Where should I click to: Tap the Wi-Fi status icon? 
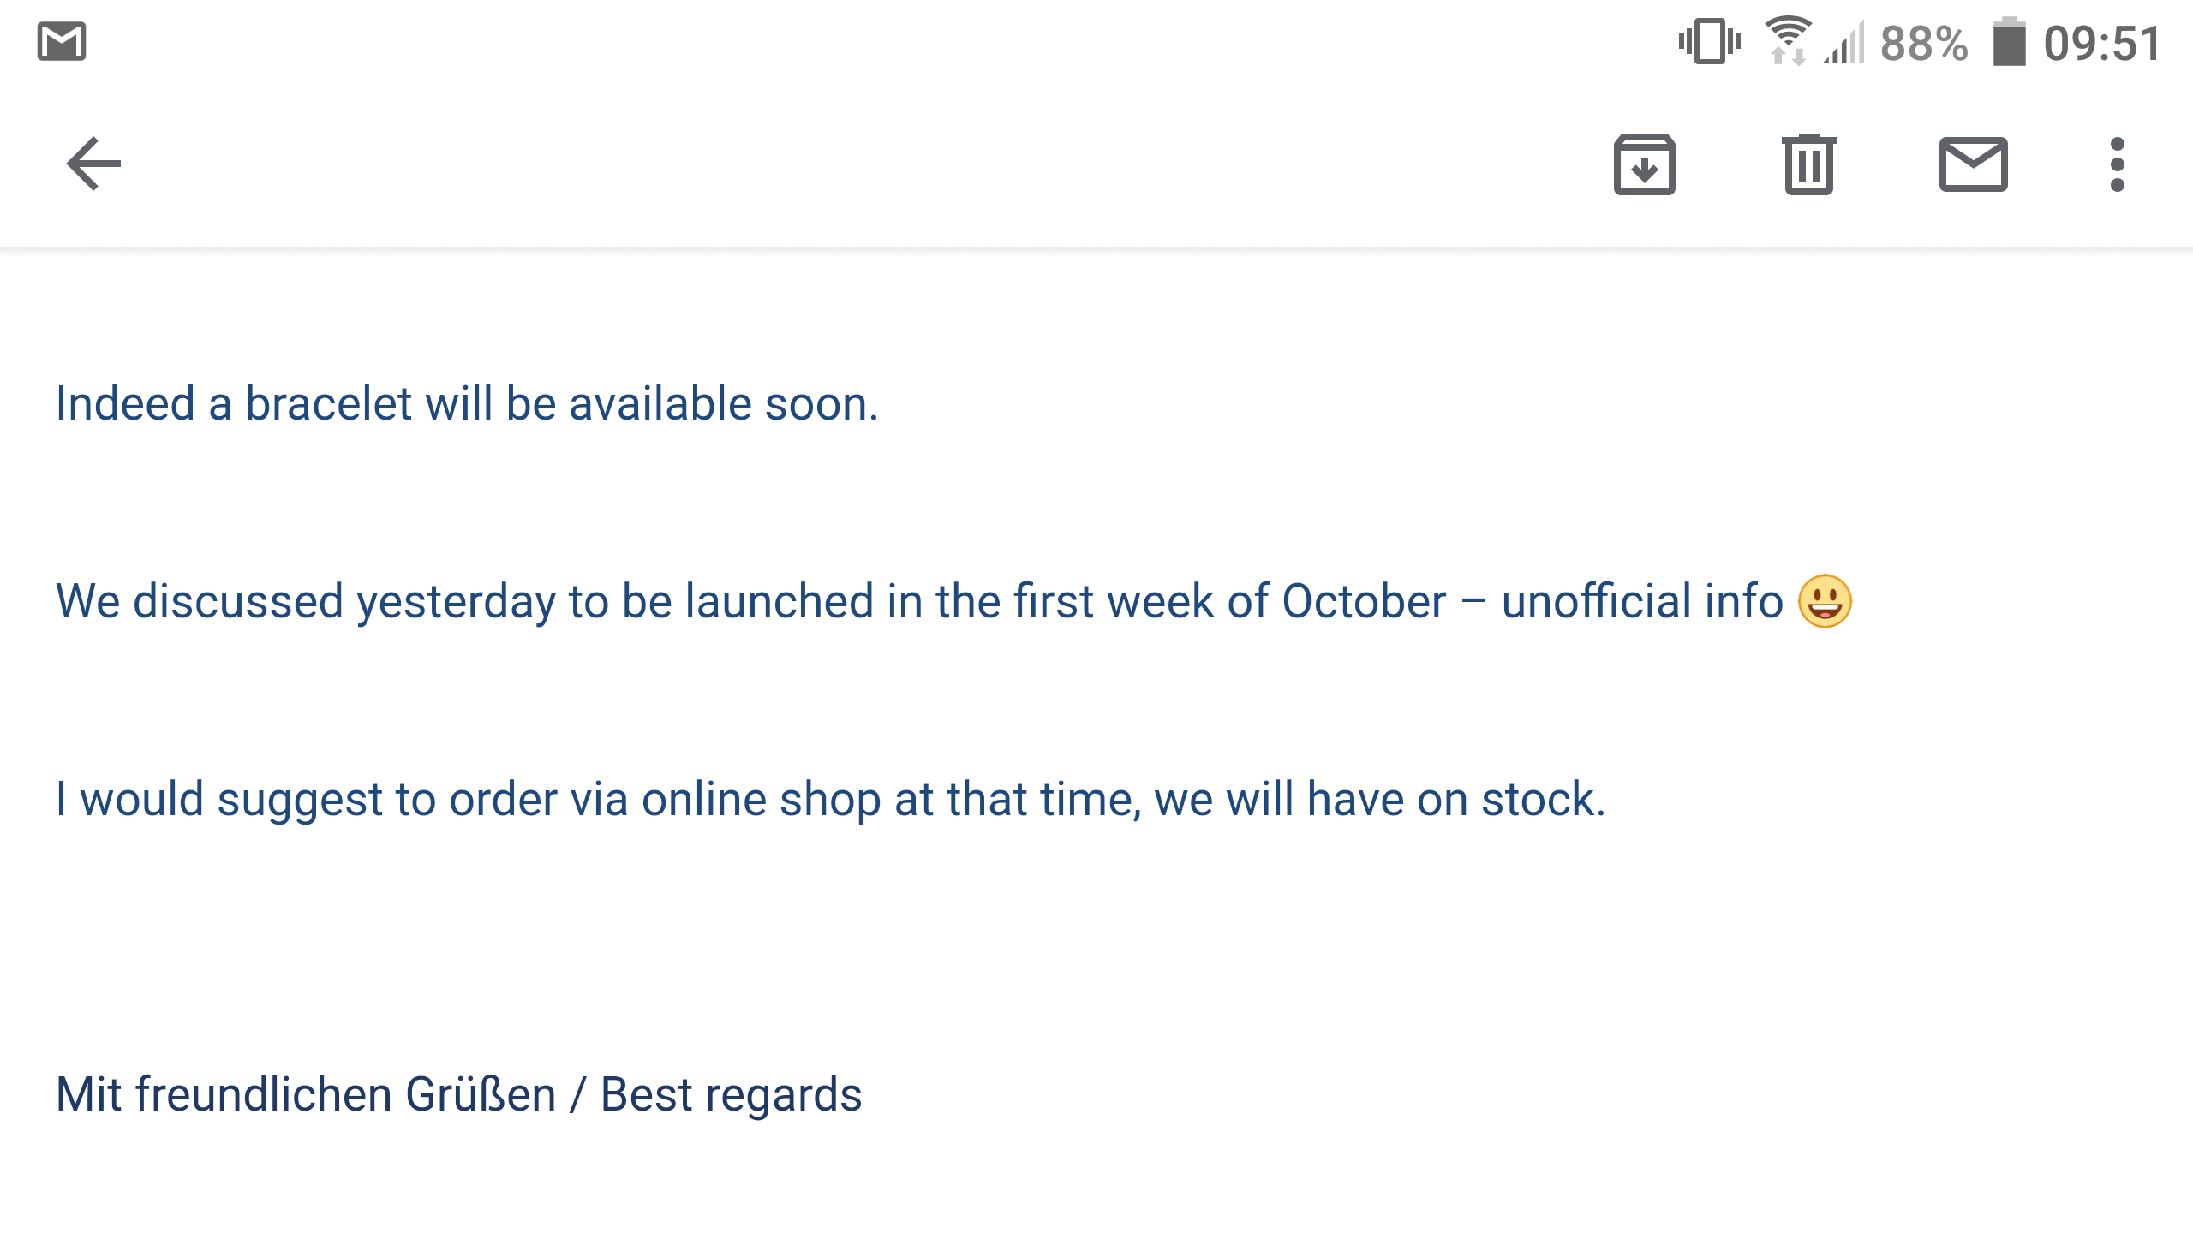[x=1787, y=41]
